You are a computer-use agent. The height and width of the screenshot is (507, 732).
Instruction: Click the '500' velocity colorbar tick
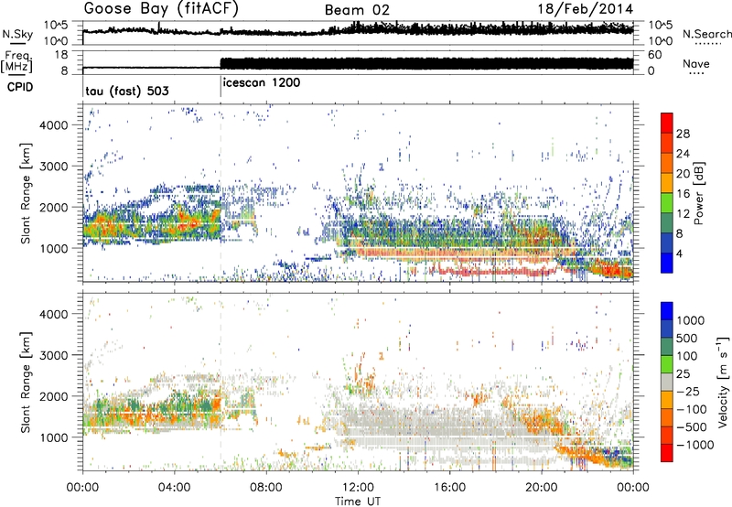686,338
